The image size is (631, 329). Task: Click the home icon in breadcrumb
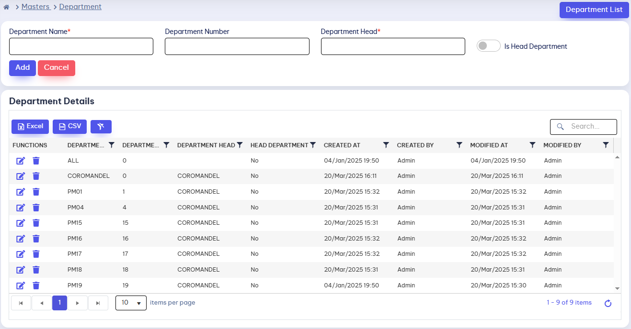6,7
